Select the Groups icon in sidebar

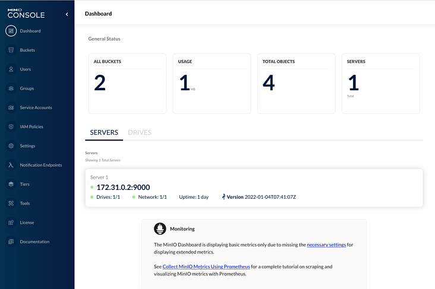pyautogui.click(x=11, y=88)
